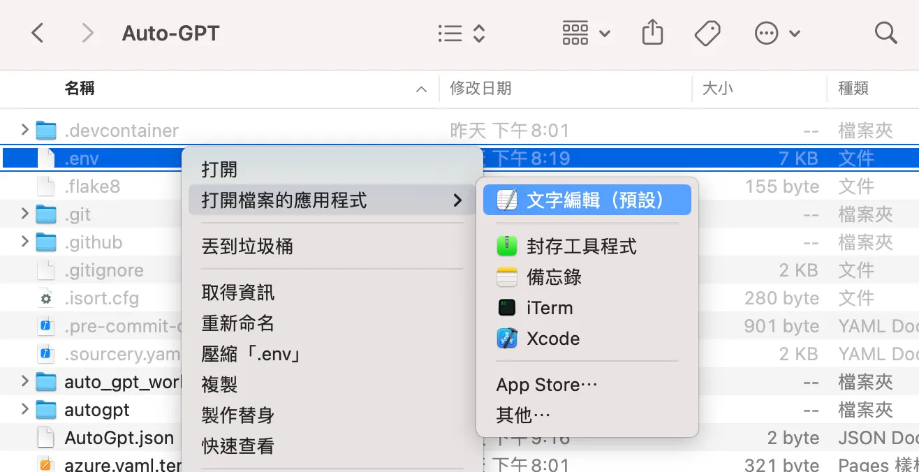Image resolution: width=919 pixels, height=472 pixels.
Task: Select the .github folder icon
Action: (46, 242)
